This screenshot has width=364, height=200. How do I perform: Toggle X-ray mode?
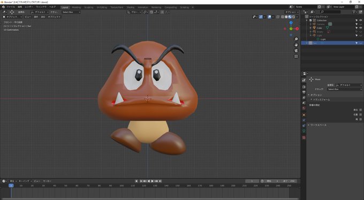pos(278,17)
